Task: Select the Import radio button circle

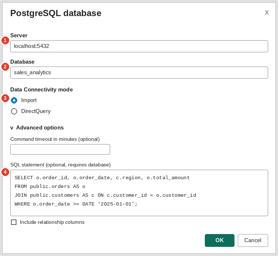Action: (x=14, y=100)
